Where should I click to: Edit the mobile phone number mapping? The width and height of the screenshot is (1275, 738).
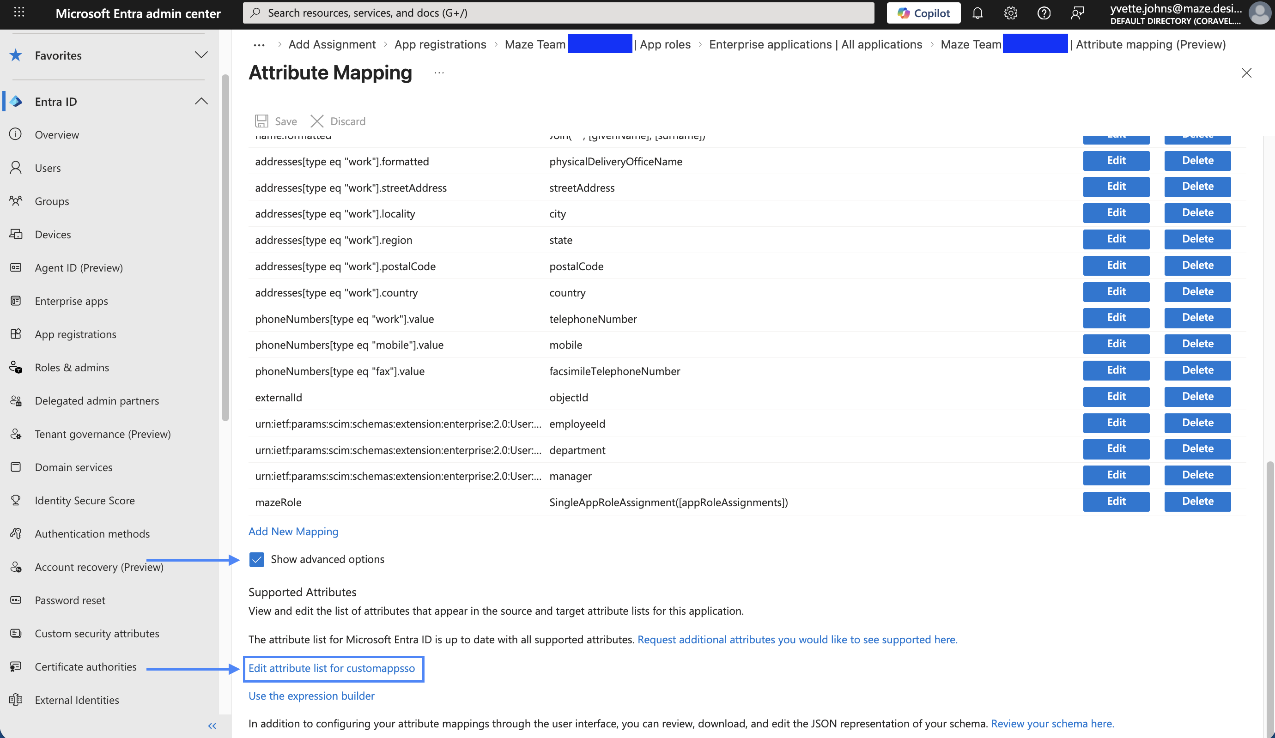(x=1116, y=344)
